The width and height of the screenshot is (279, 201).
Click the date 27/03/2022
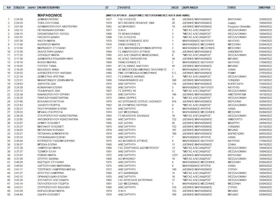coord(265,73)
